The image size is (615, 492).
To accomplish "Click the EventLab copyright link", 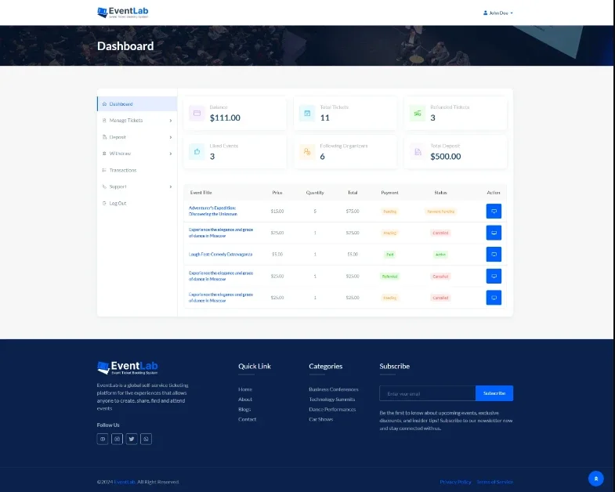I will point(125,482).
